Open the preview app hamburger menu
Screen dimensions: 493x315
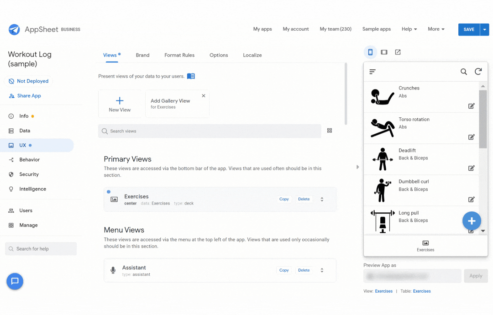click(x=372, y=72)
